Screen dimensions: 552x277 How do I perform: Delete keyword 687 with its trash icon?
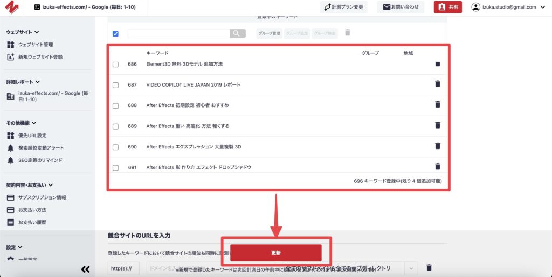pyautogui.click(x=438, y=84)
